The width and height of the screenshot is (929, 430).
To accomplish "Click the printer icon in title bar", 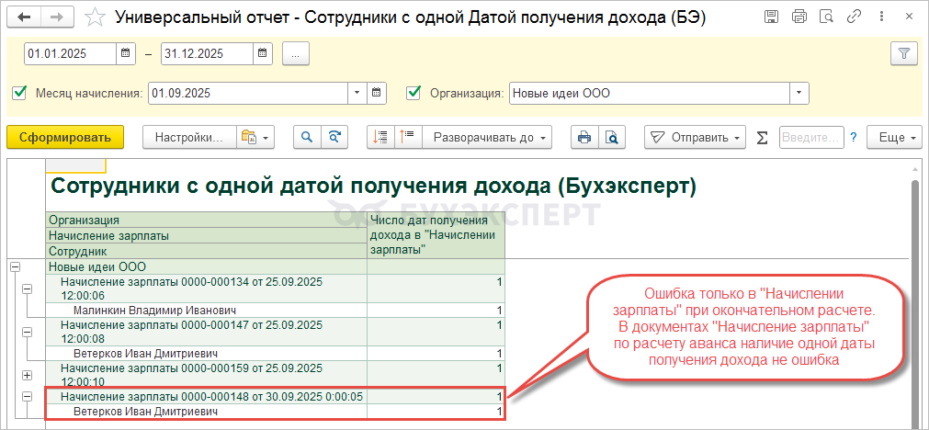I will tap(799, 17).
